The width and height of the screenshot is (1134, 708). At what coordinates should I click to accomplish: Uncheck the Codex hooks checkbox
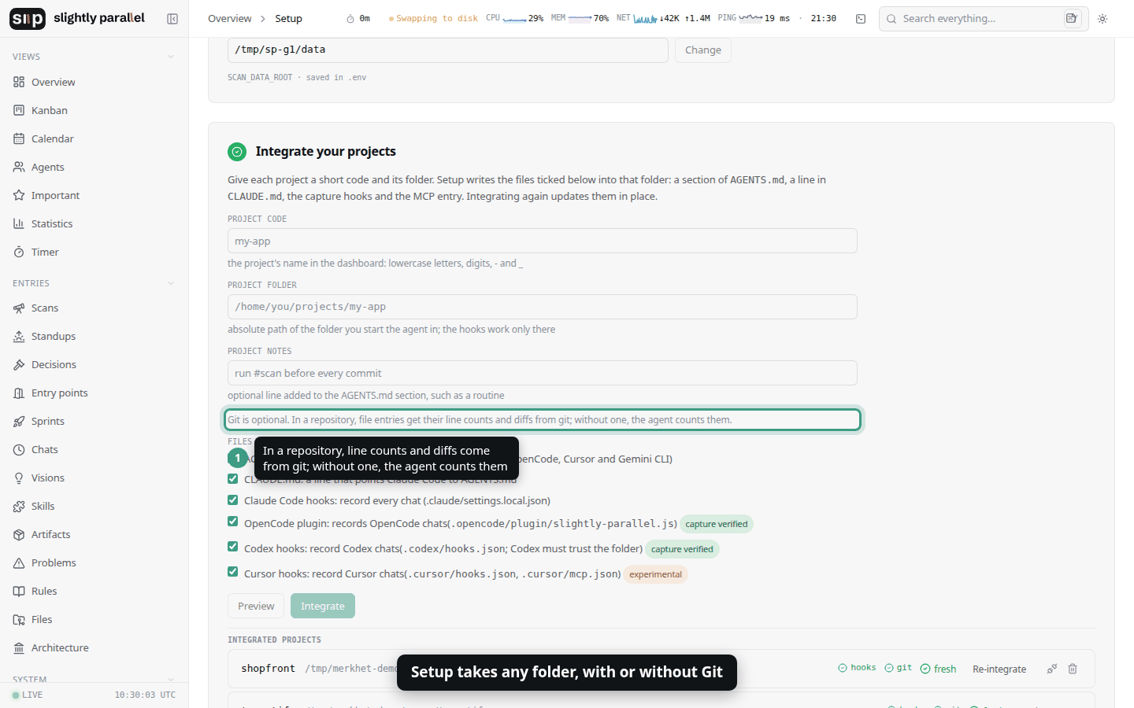(232, 546)
